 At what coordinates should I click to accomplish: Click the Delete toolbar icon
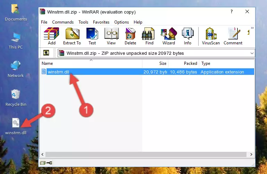pyautogui.click(x=130, y=36)
